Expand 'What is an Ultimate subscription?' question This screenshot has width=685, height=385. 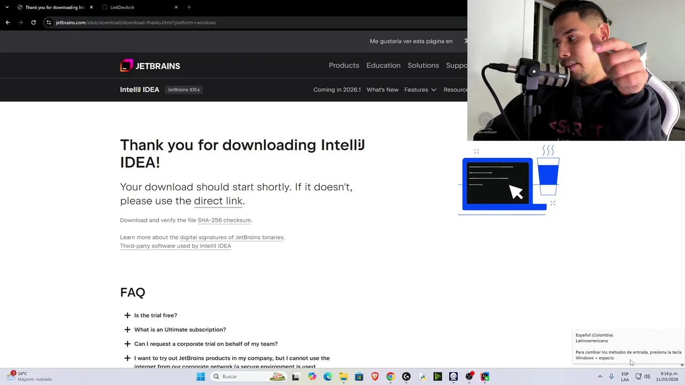pyautogui.click(x=175, y=330)
